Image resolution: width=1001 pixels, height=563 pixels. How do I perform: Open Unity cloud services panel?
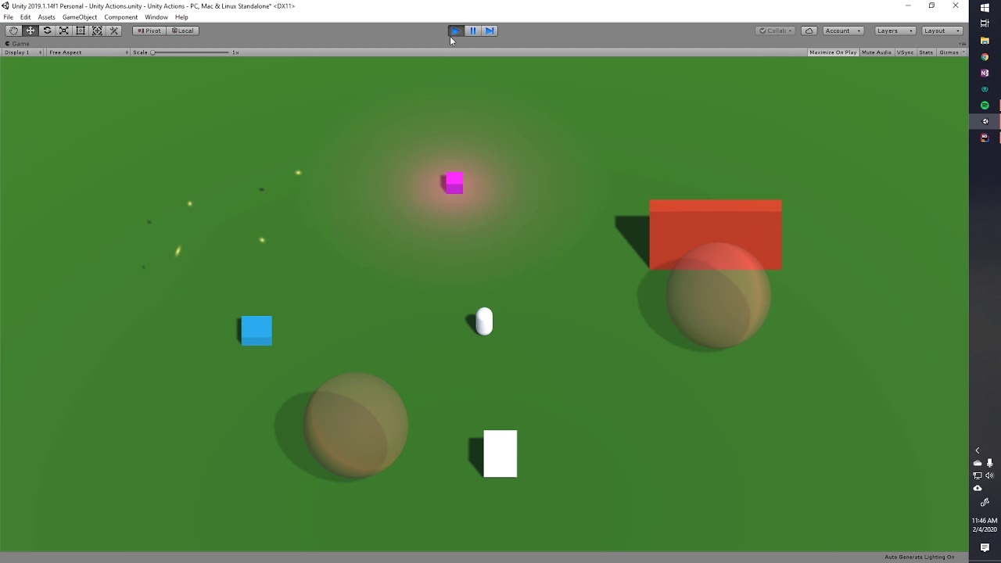coord(810,30)
